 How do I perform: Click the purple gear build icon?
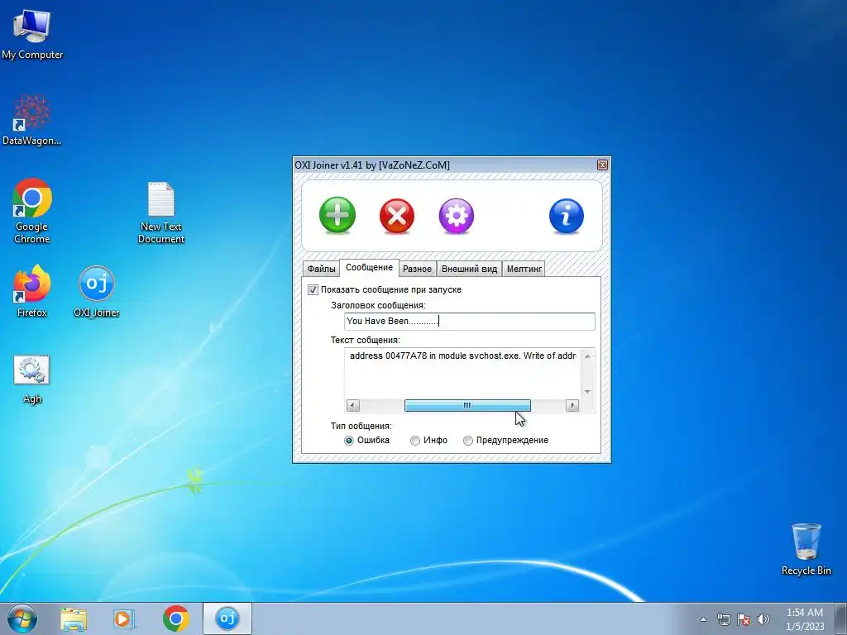click(x=457, y=216)
